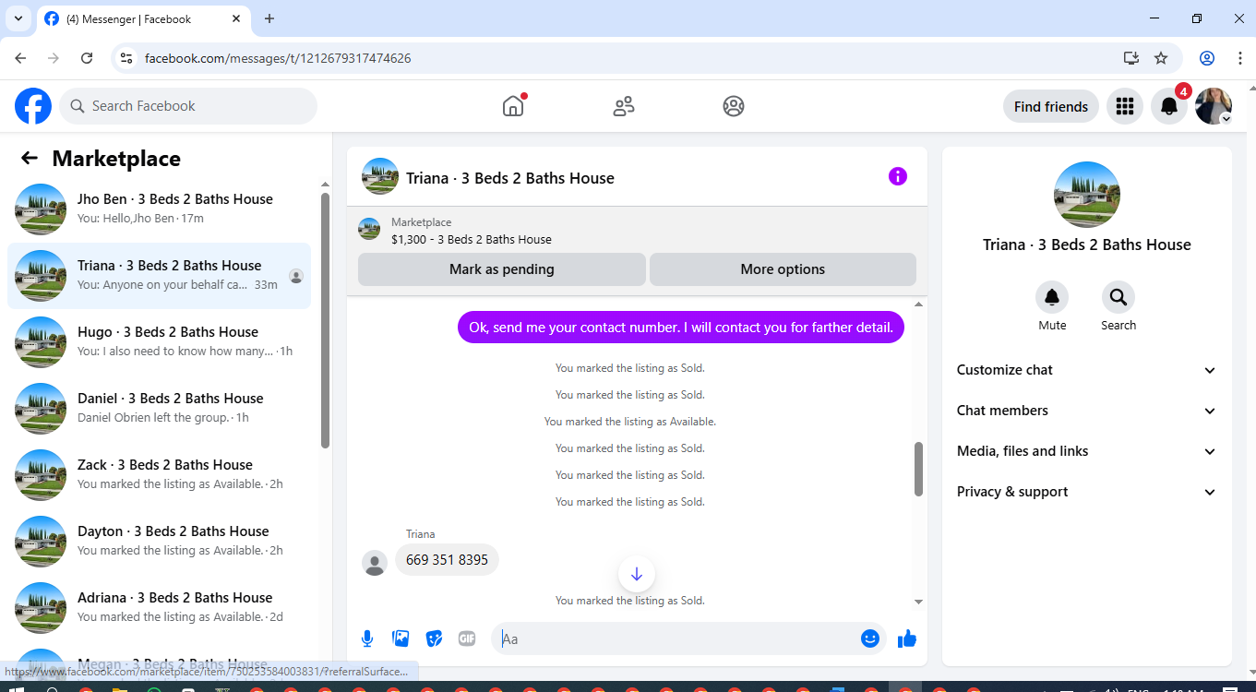Open the Facebook menu grid icon
Screen dimensions: 1256x692
click(1124, 106)
